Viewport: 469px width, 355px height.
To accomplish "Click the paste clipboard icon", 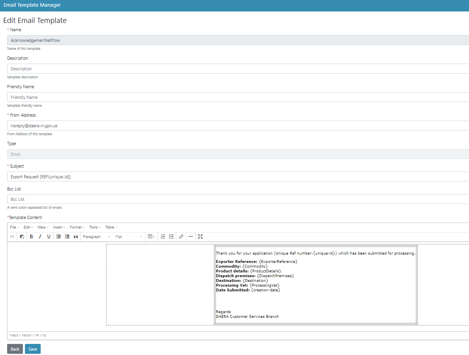I will tap(22, 236).
